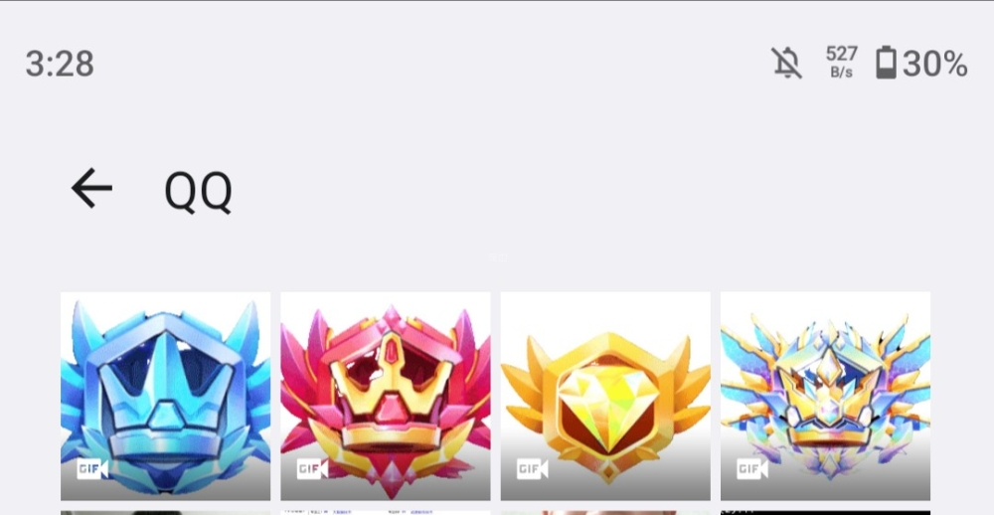This screenshot has height=515, width=994.
Task: Tap the 3:28 clock in status bar
Action: (60, 64)
